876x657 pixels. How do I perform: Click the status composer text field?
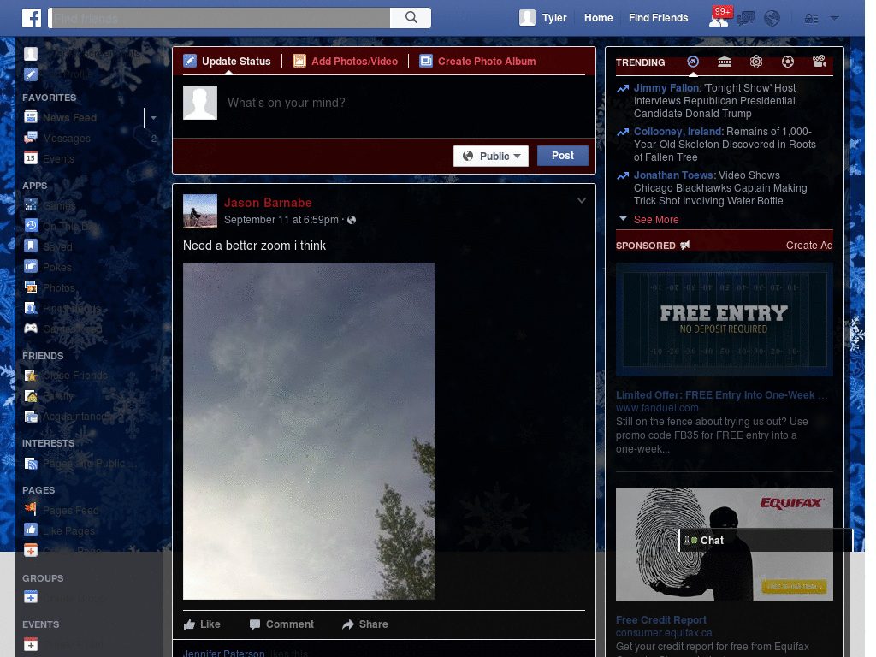[385, 102]
